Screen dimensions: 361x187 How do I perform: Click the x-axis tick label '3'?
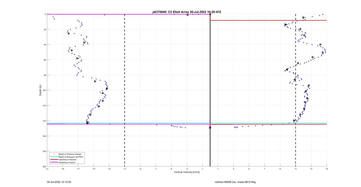233,169
